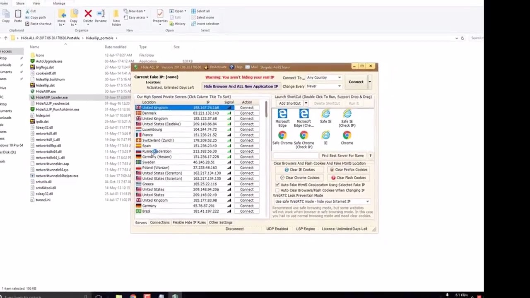The height and width of the screenshot is (298, 530).
Task: Click Find Best Server For Game
Action: pyautogui.click(x=343, y=156)
